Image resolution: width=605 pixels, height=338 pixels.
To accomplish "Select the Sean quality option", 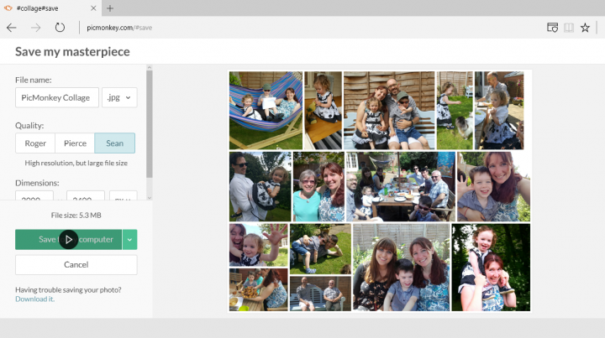I will 114,143.
